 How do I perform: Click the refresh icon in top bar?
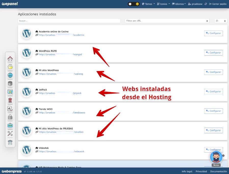tap(206, 4)
